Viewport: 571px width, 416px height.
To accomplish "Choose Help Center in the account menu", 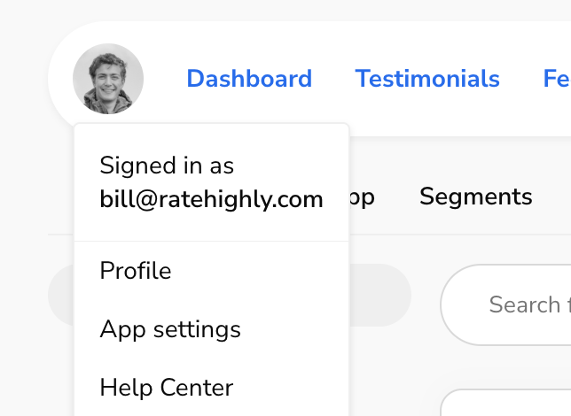I will point(167,388).
